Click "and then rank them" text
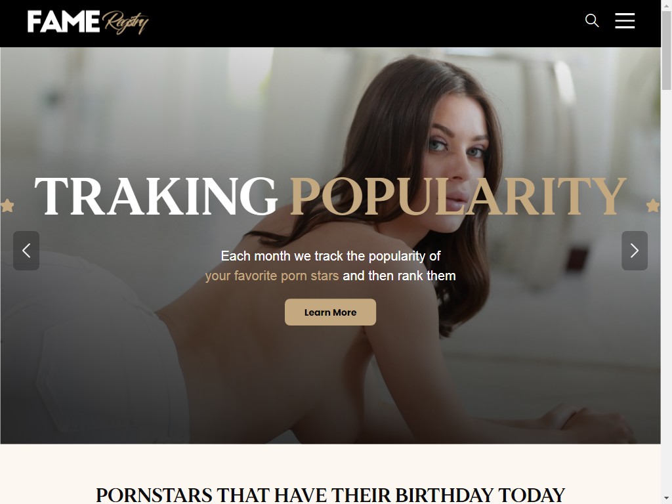The image size is (672, 504). point(399,276)
